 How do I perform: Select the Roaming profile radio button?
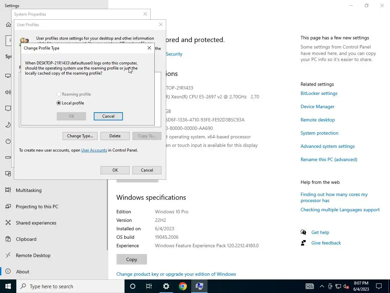pos(59,94)
